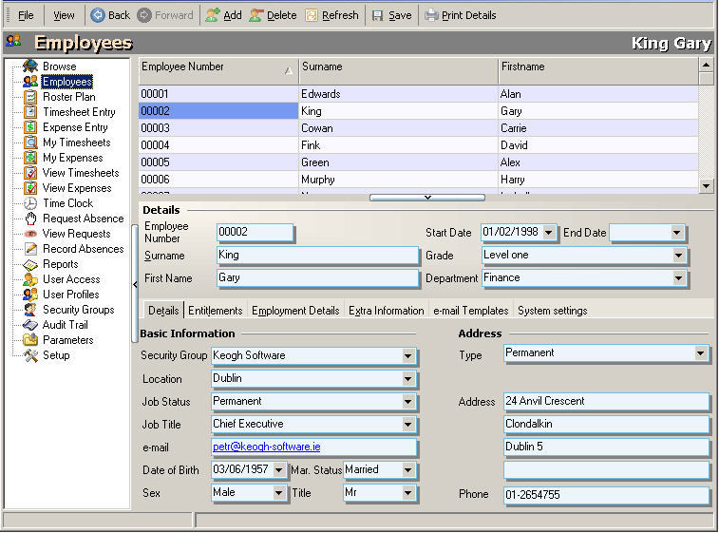
Task: Select employee row 00004 Fink
Action: (x=418, y=145)
